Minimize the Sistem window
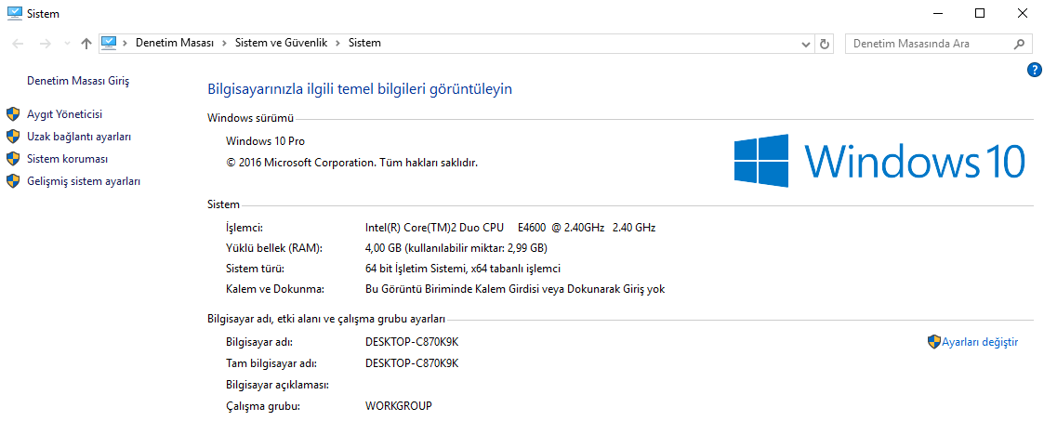Image resolution: width=1044 pixels, height=421 pixels. (x=937, y=13)
